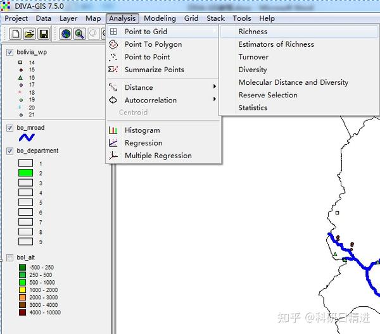This screenshot has height=334, width=380.
Task: Open the Modeling menu
Action: pos(160,18)
